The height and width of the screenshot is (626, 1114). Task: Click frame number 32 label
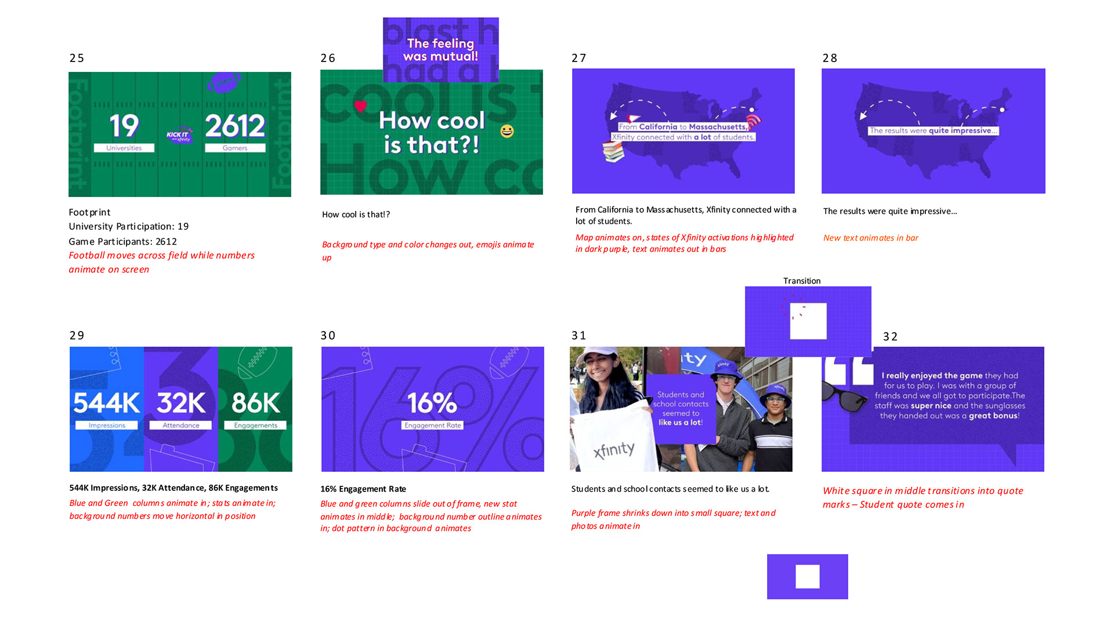(x=890, y=337)
